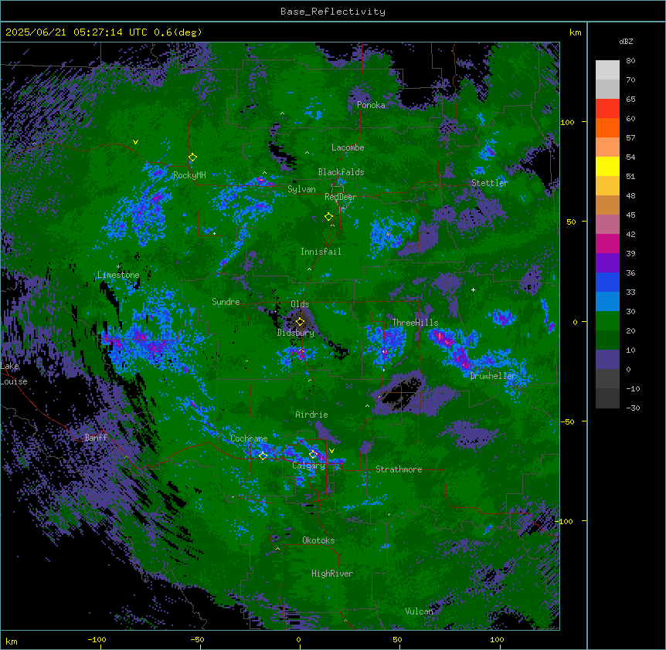Click the Calgary city label
The width and height of the screenshot is (666, 650).
[x=308, y=465]
